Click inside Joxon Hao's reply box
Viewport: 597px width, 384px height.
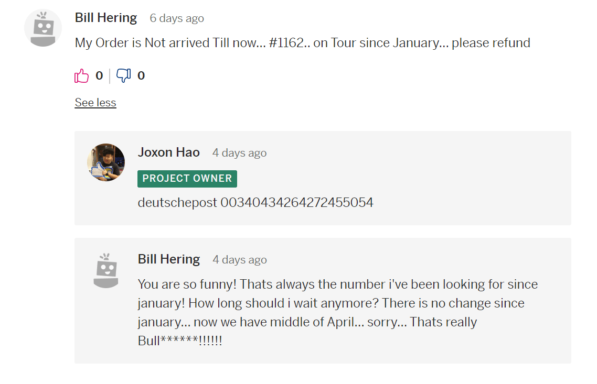(x=323, y=178)
